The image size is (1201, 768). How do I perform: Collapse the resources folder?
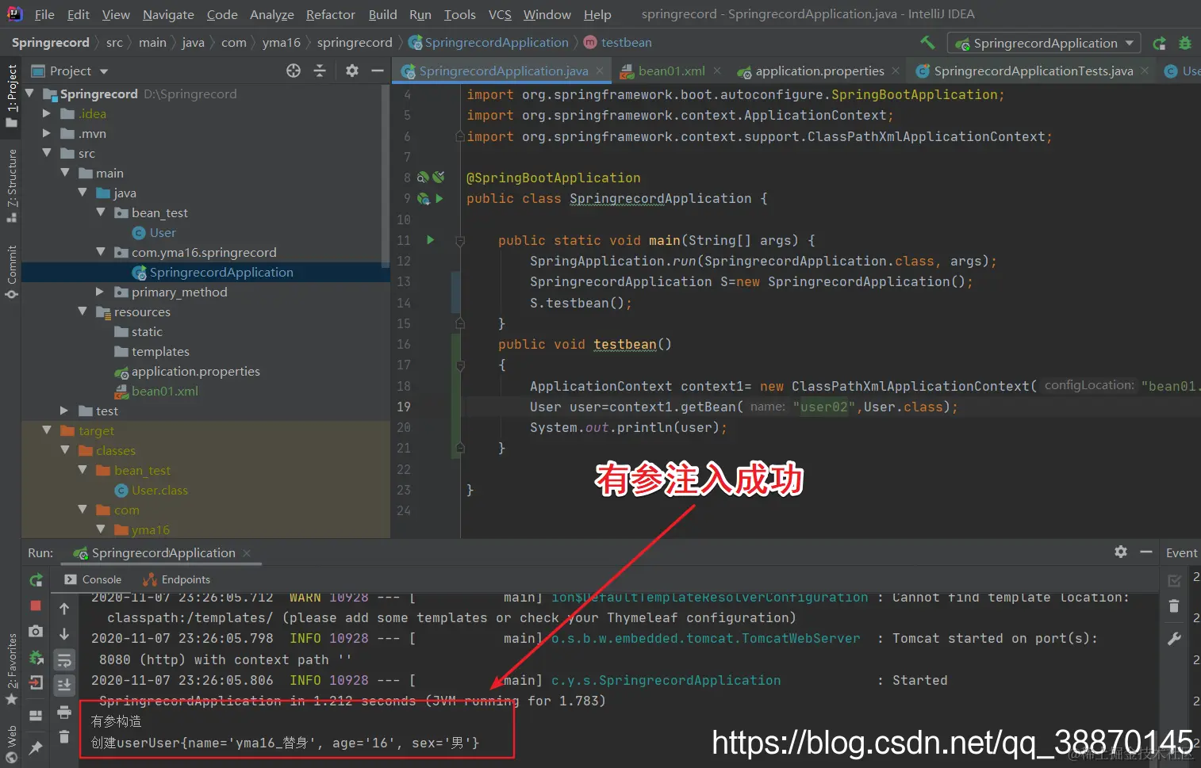pos(82,311)
